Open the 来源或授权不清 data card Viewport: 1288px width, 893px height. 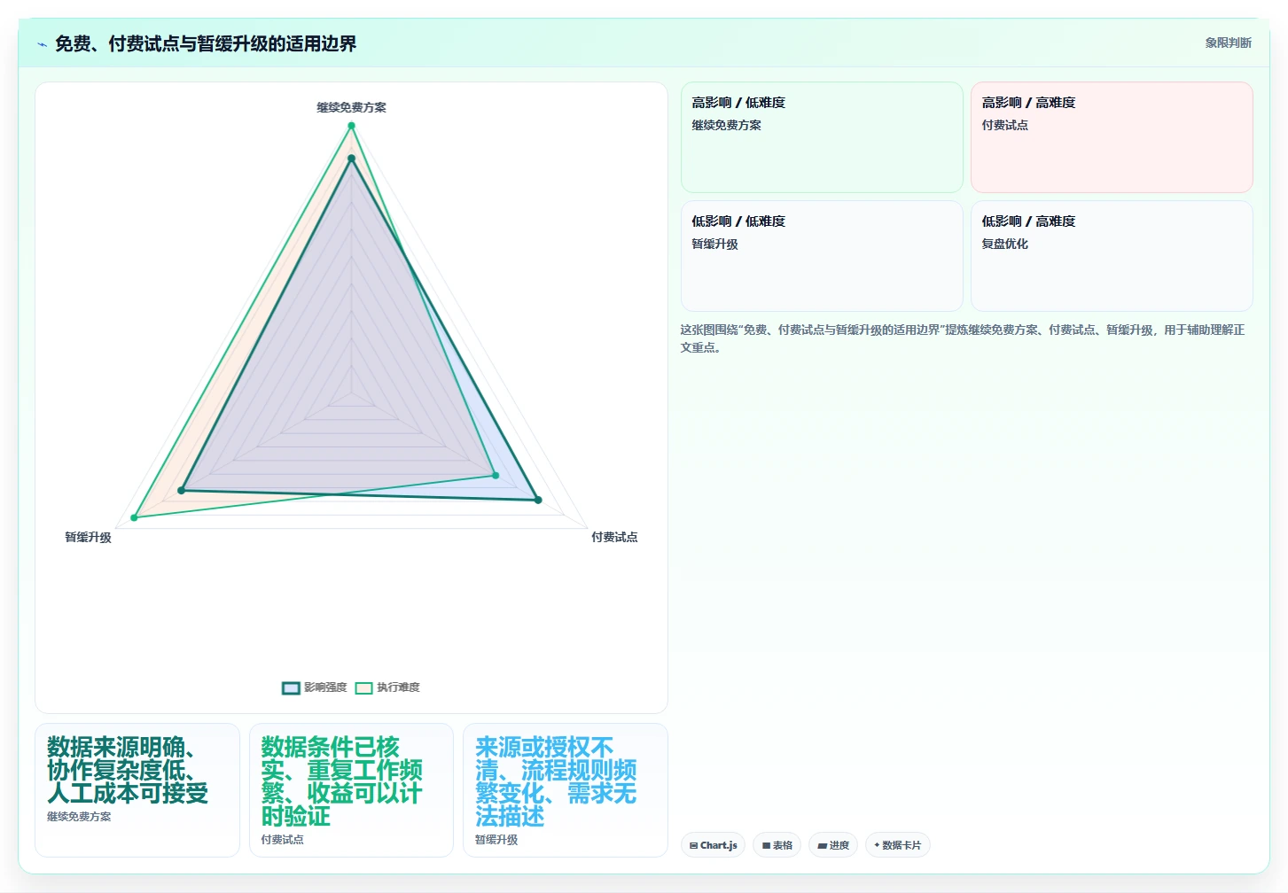pyautogui.click(x=566, y=790)
